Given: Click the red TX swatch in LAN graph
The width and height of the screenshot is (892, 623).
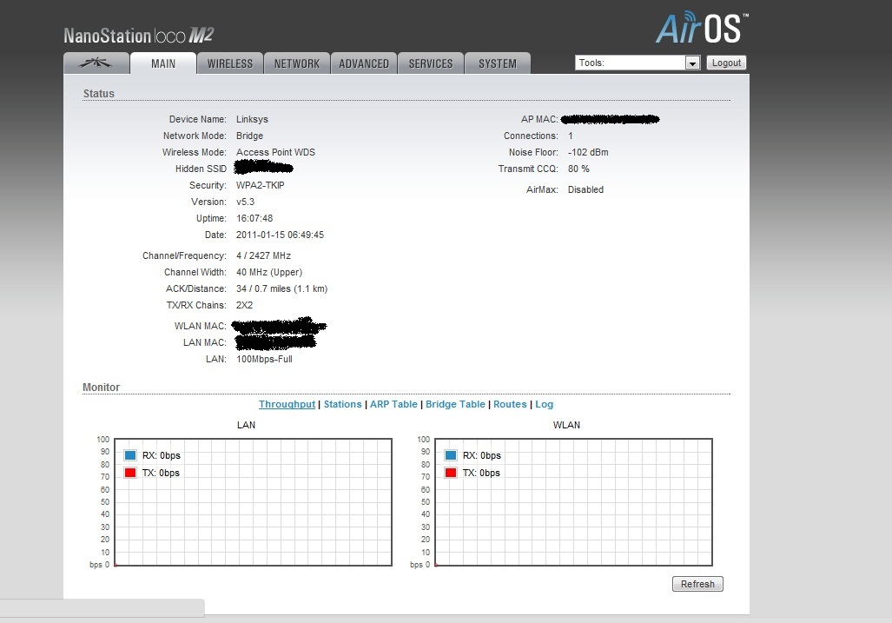Looking at the screenshot, I should coord(130,473).
